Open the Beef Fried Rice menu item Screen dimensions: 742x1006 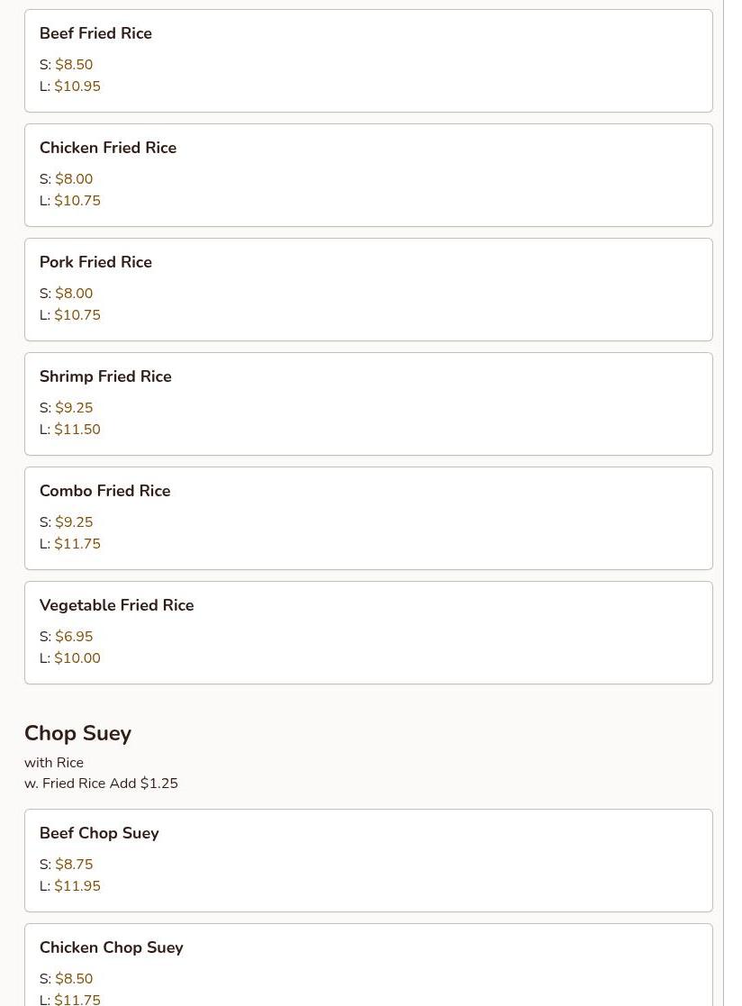(x=95, y=33)
